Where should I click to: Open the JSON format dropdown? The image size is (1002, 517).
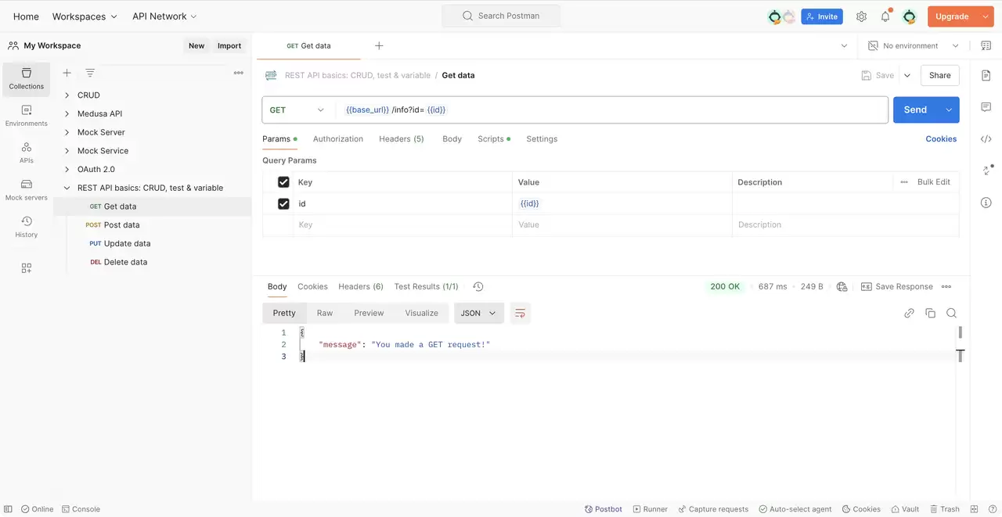[x=478, y=313]
